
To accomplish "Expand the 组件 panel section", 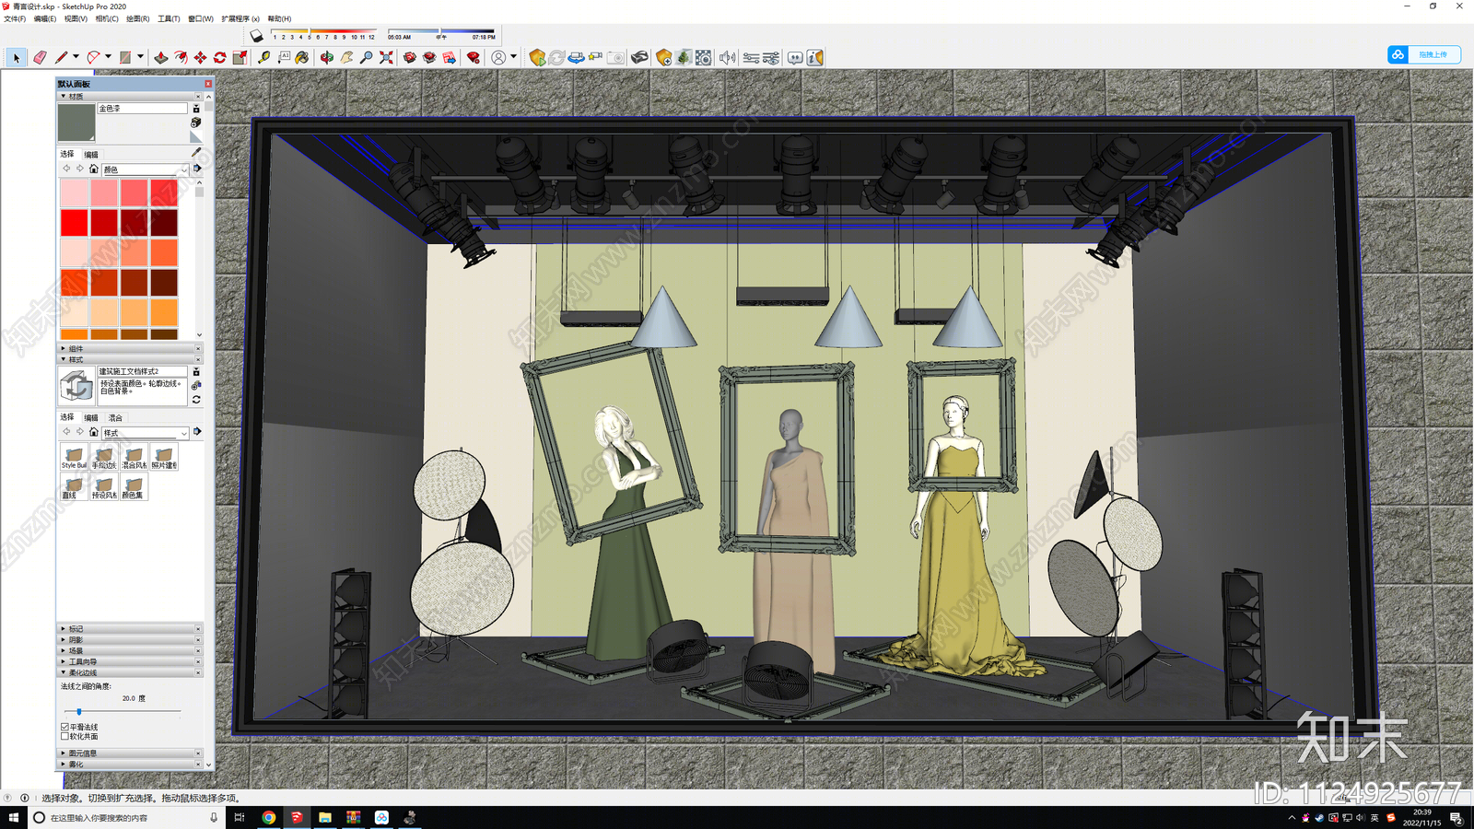I will [x=129, y=348].
